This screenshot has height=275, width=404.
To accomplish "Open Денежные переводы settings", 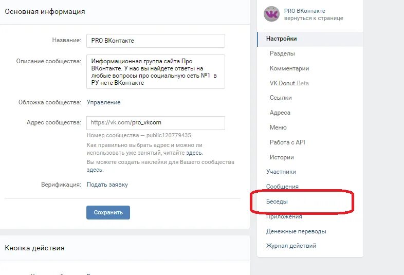I will (x=296, y=231).
